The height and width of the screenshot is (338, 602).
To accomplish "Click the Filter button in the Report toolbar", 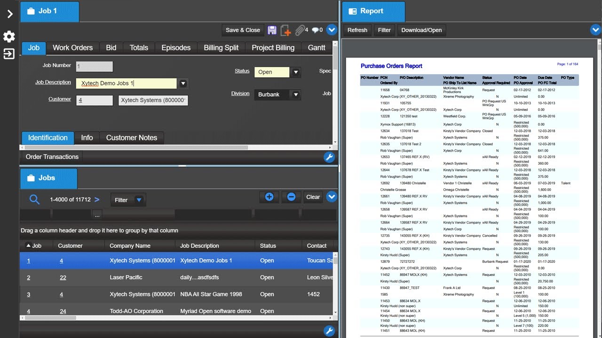I will coord(384,30).
